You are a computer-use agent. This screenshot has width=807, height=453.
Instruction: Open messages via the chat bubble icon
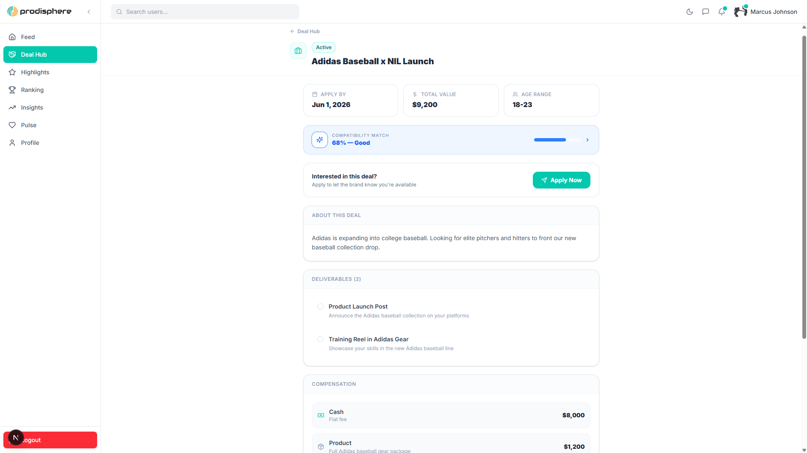click(x=706, y=12)
